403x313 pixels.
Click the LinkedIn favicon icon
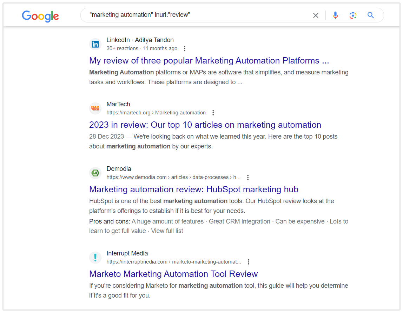pyautogui.click(x=95, y=44)
